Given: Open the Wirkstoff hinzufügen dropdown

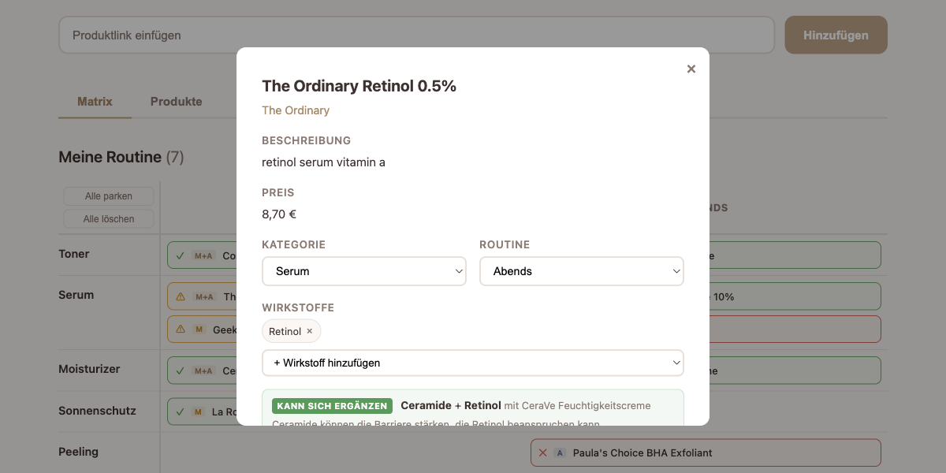Looking at the screenshot, I should coord(473,363).
